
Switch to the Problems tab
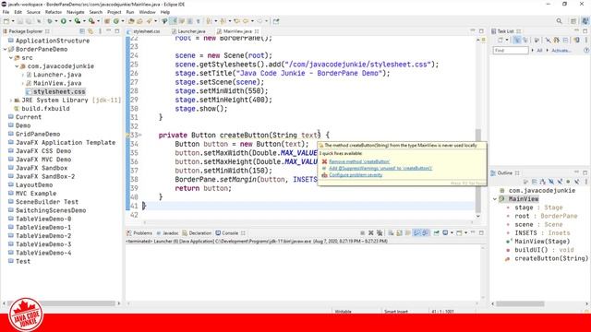(x=139, y=233)
